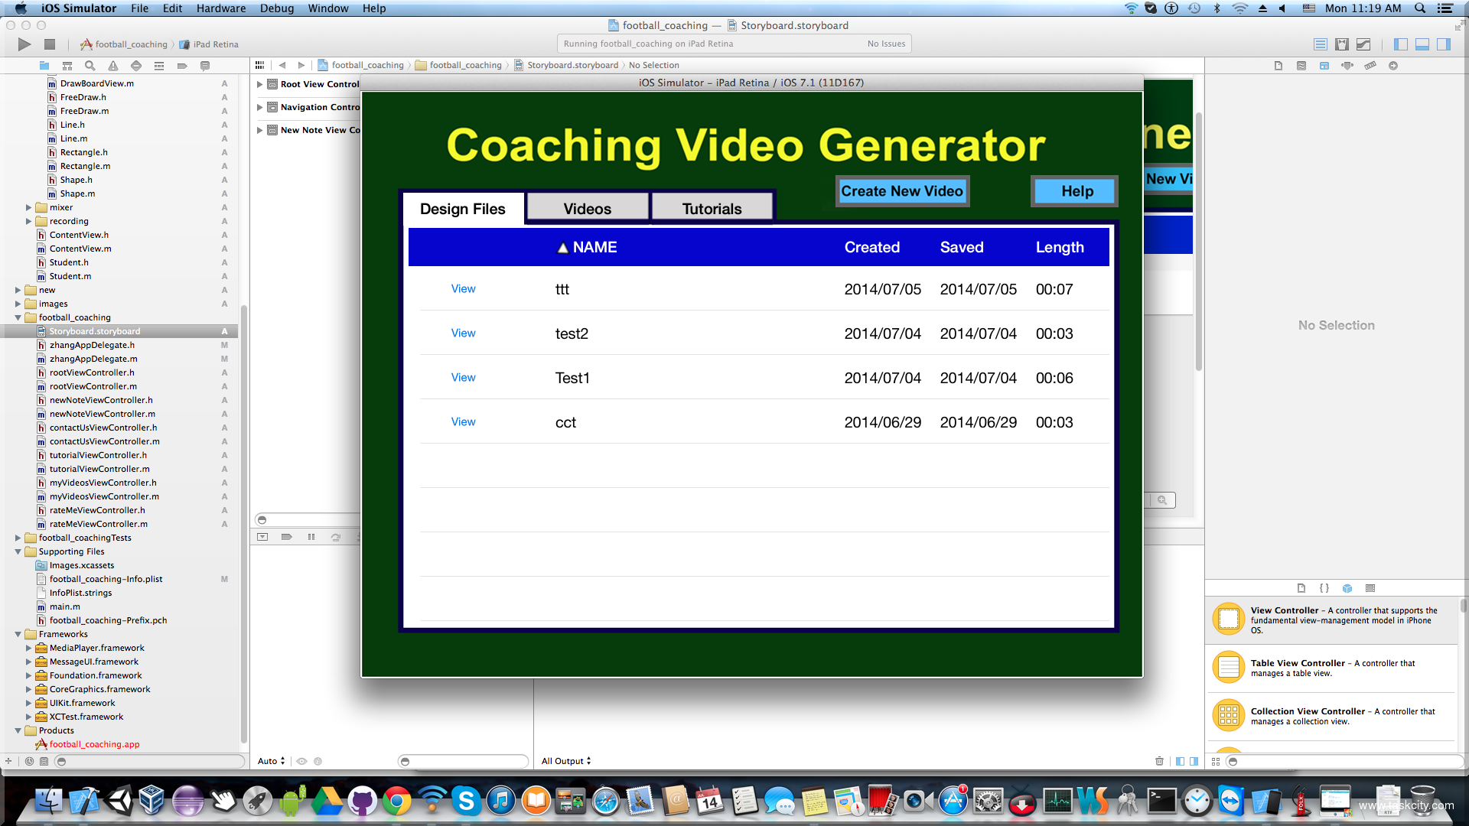Click the Stop button in the Xcode toolbar
This screenshot has width=1469, height=826.
[50, 44]
